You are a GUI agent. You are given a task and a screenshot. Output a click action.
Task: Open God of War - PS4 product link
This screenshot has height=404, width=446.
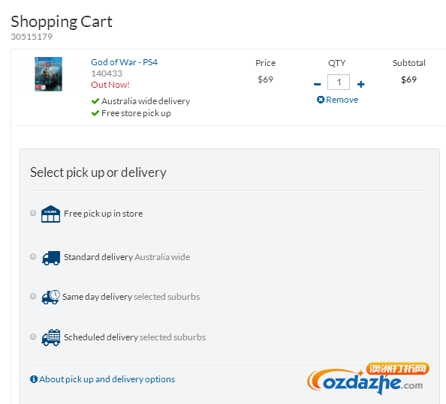click(124, 62)
